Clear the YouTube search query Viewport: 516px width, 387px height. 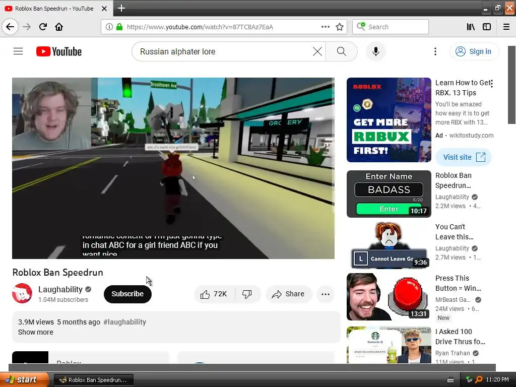click(x=317, y=51)
